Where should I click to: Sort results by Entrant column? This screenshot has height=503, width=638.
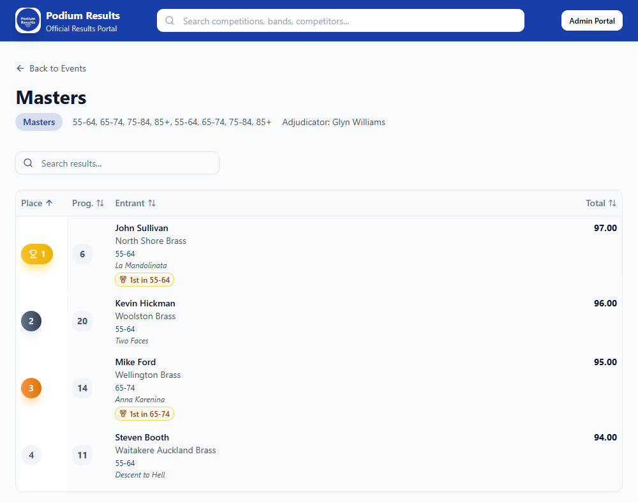135,203
